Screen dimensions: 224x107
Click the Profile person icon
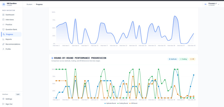pos(3,49)
